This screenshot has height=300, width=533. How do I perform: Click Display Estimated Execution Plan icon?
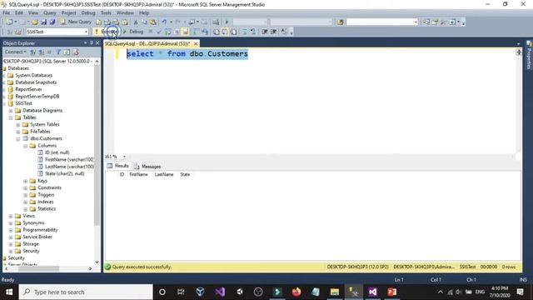pos(167,32)
